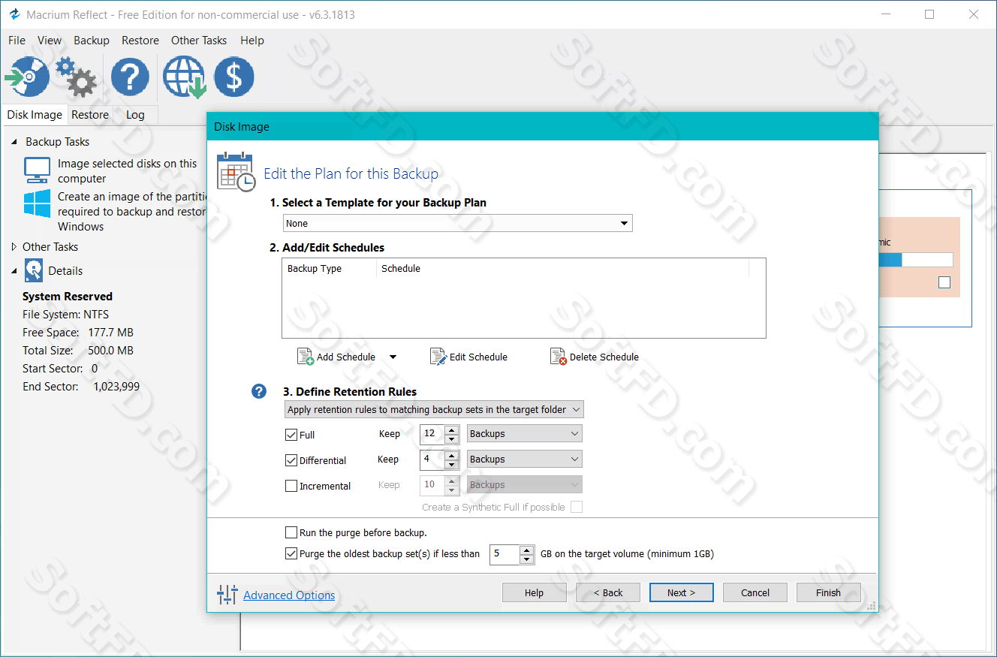Click the Windows logo icon in Backup Tasks

37,203
